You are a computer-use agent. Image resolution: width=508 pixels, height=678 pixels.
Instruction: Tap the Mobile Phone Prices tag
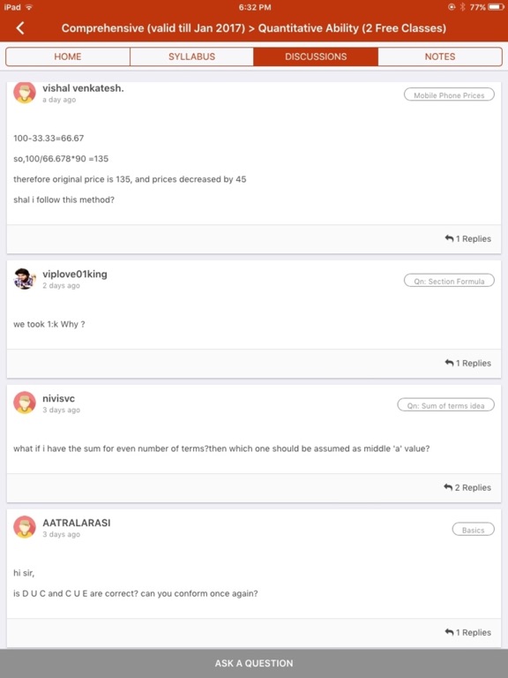coord(449,95)
